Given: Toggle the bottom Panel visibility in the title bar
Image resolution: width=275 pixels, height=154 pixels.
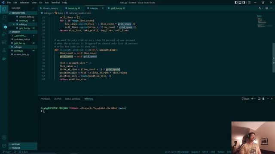Looking at the screenshot, I should (x=240, y=3).
